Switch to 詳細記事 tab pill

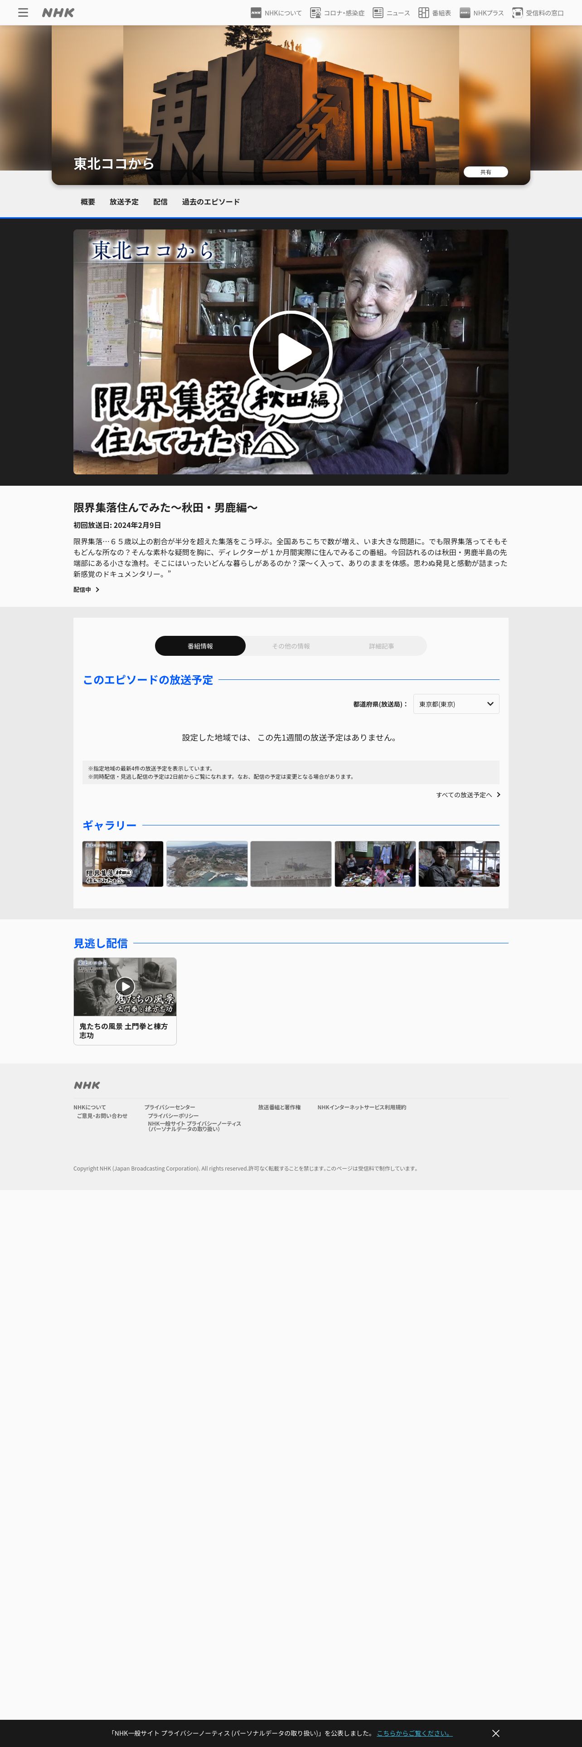pos(382,646)
